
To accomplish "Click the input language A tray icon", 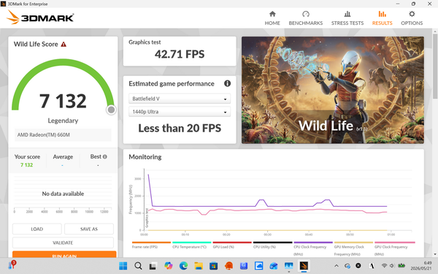I will (x=372, y=266).
